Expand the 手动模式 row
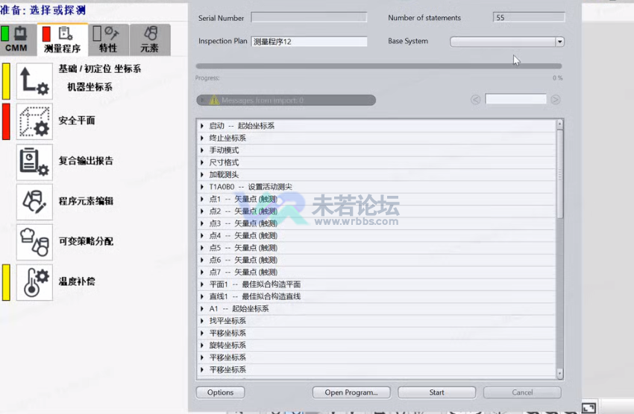 tap(202, 150)
